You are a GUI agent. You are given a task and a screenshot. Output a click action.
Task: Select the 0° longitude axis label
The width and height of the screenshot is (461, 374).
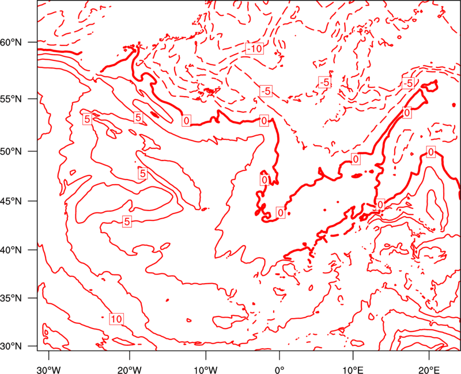click(x=279, y=369)
